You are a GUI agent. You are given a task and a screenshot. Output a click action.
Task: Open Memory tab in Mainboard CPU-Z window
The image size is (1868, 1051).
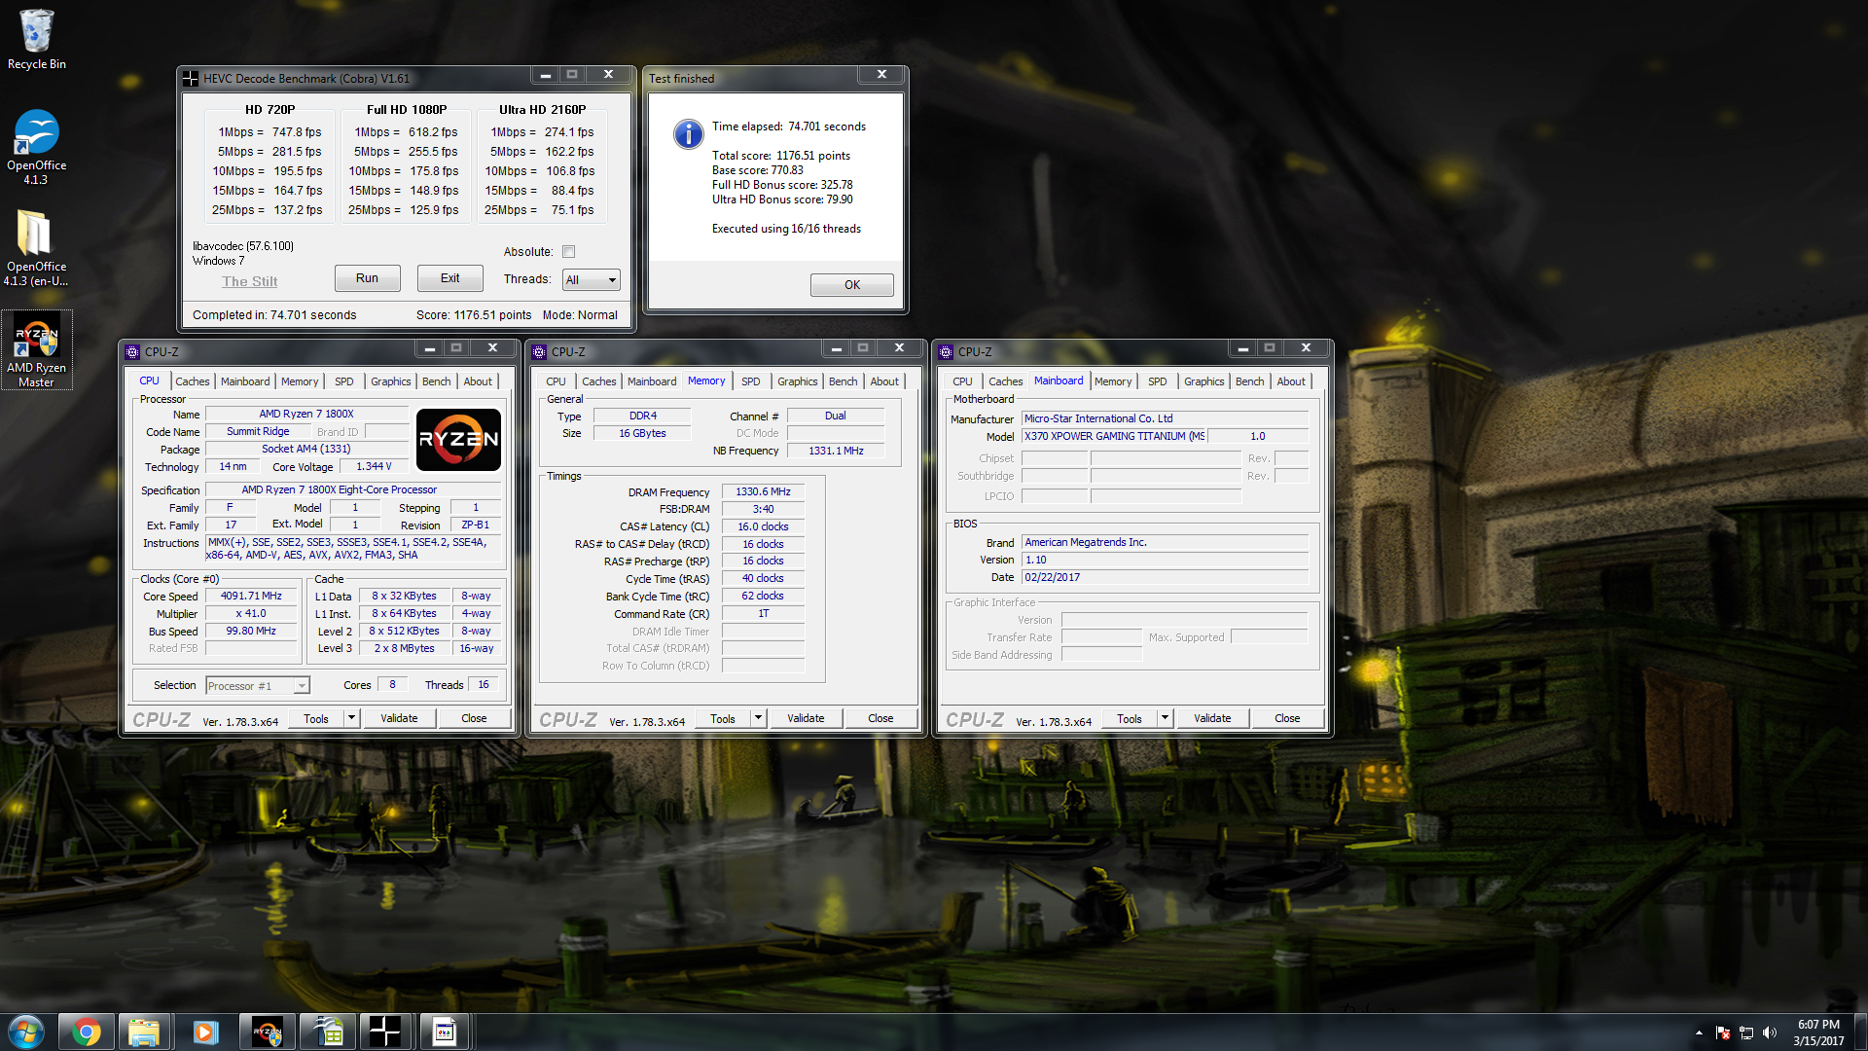pyautogui.click(x=1113, y=381)
